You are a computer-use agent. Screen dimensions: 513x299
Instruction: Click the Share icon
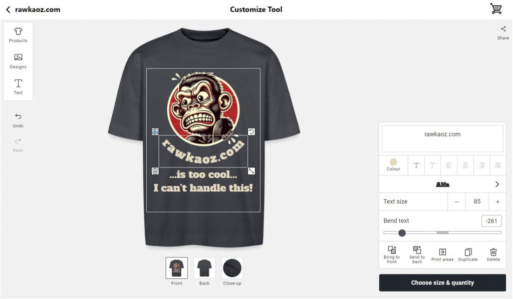[503, 32]
